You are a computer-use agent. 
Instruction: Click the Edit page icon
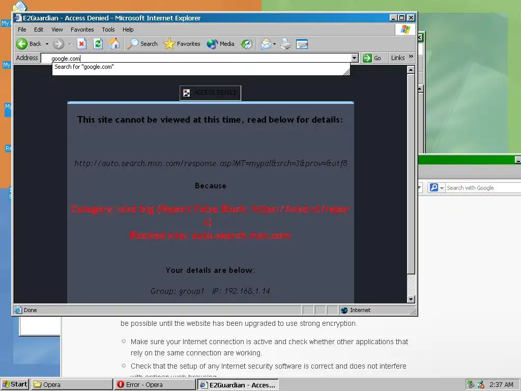[302, 44]
